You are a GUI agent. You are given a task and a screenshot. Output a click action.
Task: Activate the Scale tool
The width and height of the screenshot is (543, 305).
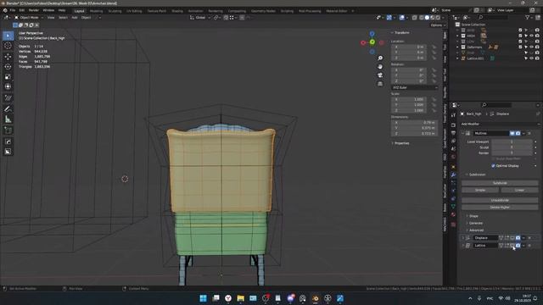point(8,77)
